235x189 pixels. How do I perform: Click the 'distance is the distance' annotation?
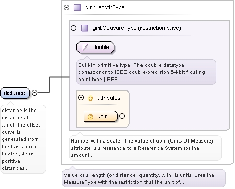point(23,139)
